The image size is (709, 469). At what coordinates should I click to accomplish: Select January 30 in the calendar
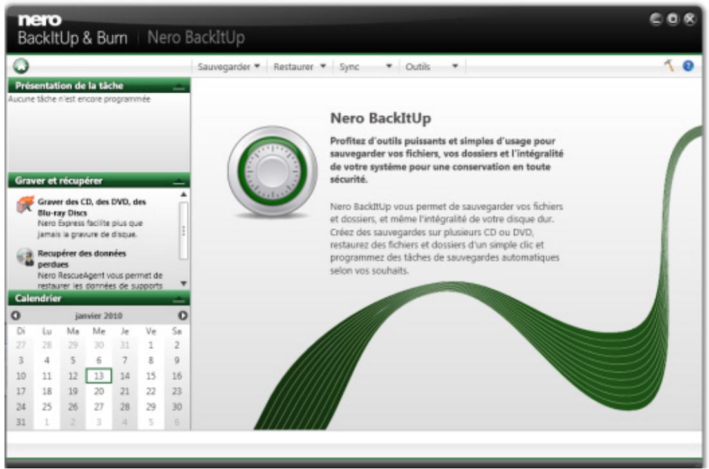(177, 407)
